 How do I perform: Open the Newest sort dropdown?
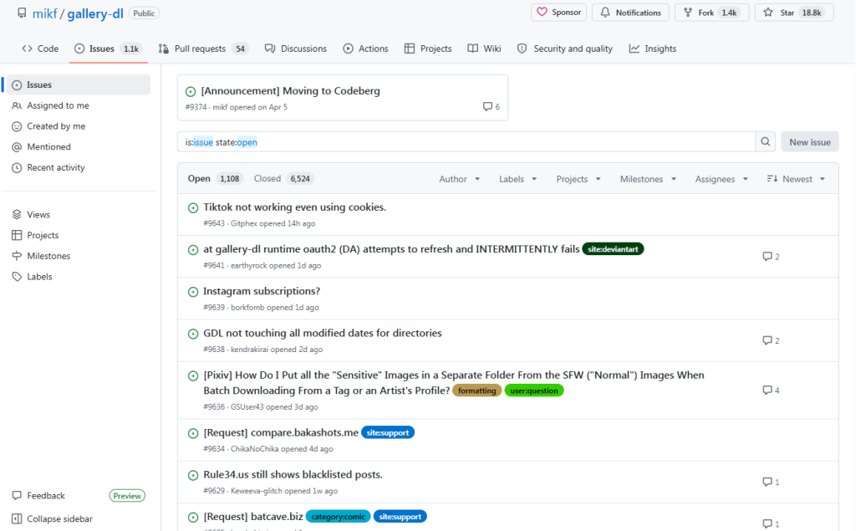tap(796, 179)
